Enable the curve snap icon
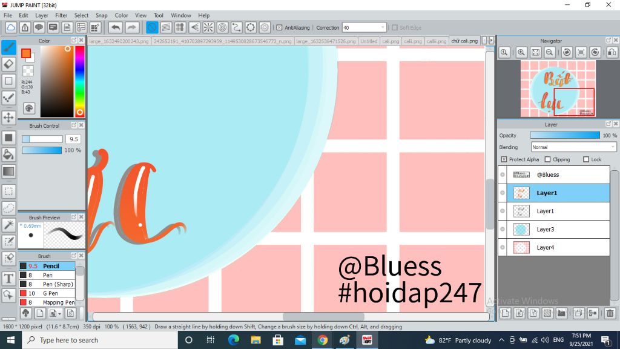 237,27
